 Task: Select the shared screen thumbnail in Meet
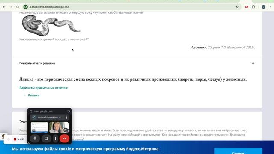(39, 127)
